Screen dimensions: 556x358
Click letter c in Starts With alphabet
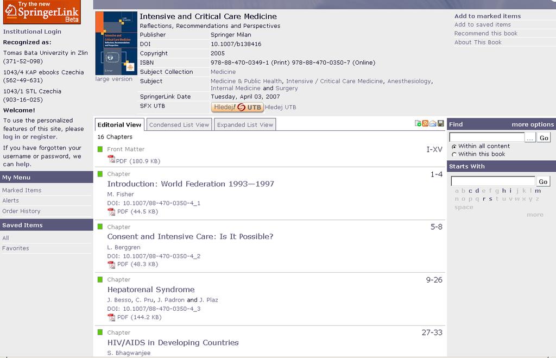(x=470, y=191)
